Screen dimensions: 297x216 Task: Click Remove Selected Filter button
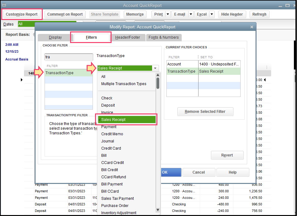205,112
